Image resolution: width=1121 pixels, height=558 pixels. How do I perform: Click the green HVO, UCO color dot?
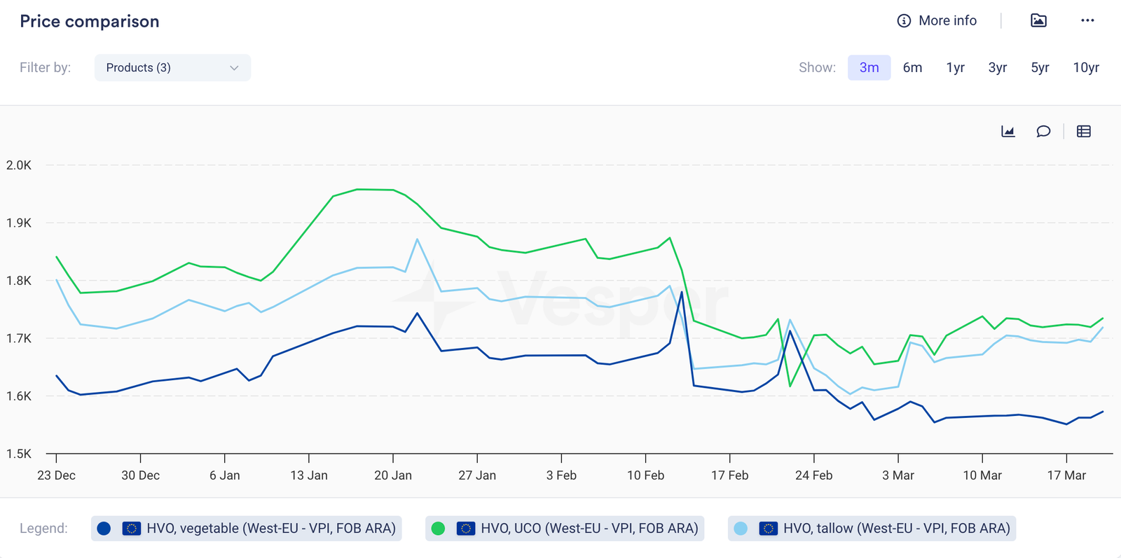pos(439,529)
